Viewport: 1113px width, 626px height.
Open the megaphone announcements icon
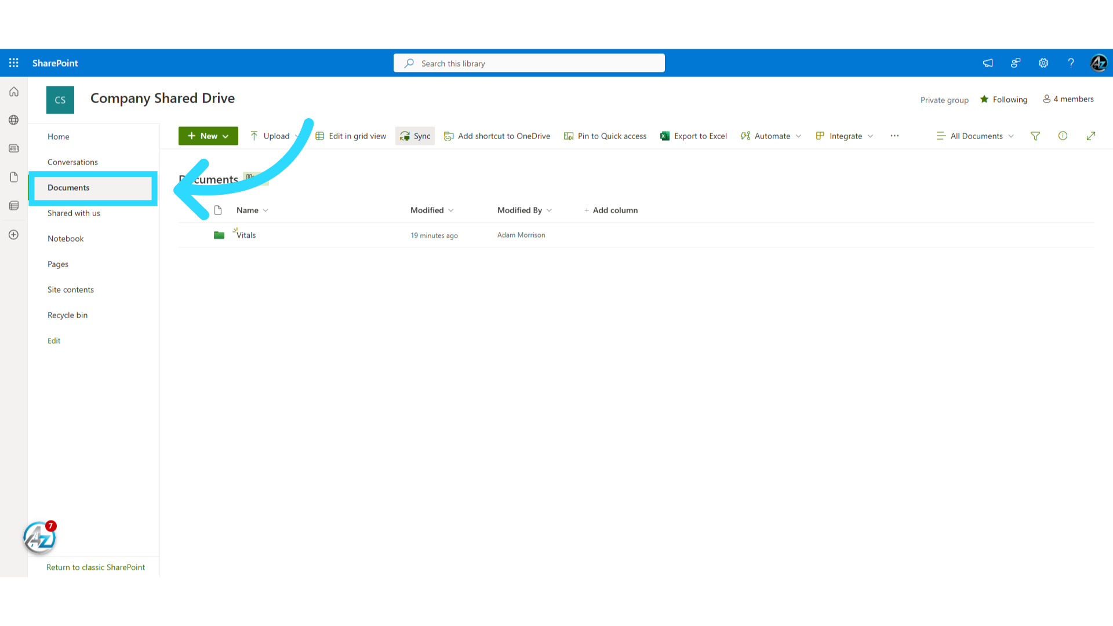pyautogui.click(x=988, y=63)
